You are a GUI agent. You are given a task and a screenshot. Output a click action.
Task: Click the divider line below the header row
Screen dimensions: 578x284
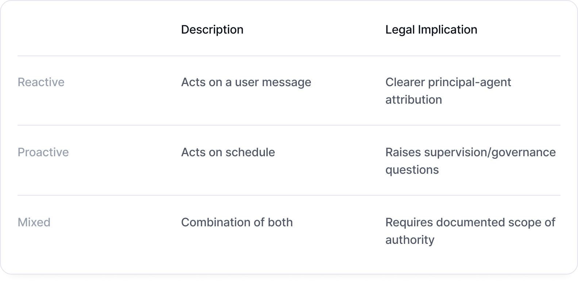pos(289,56)
